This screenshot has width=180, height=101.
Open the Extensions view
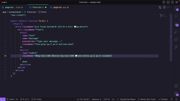coord(176,39)
